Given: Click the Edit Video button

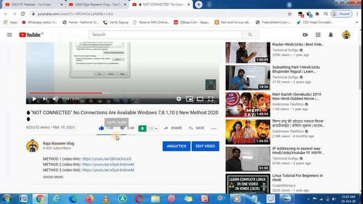Looking at the screenshot, I should (205, 146).
